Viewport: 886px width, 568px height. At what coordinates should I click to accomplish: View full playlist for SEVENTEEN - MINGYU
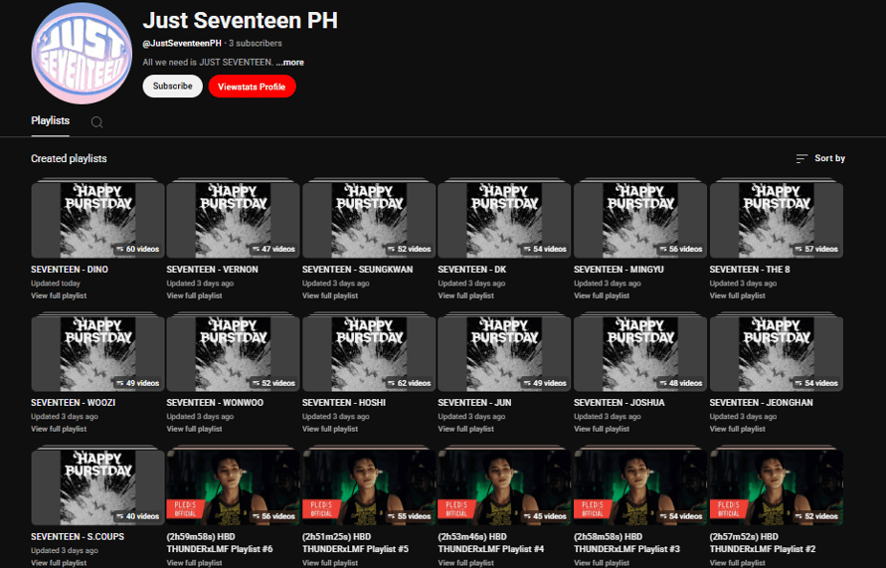(x=602, y=295)
